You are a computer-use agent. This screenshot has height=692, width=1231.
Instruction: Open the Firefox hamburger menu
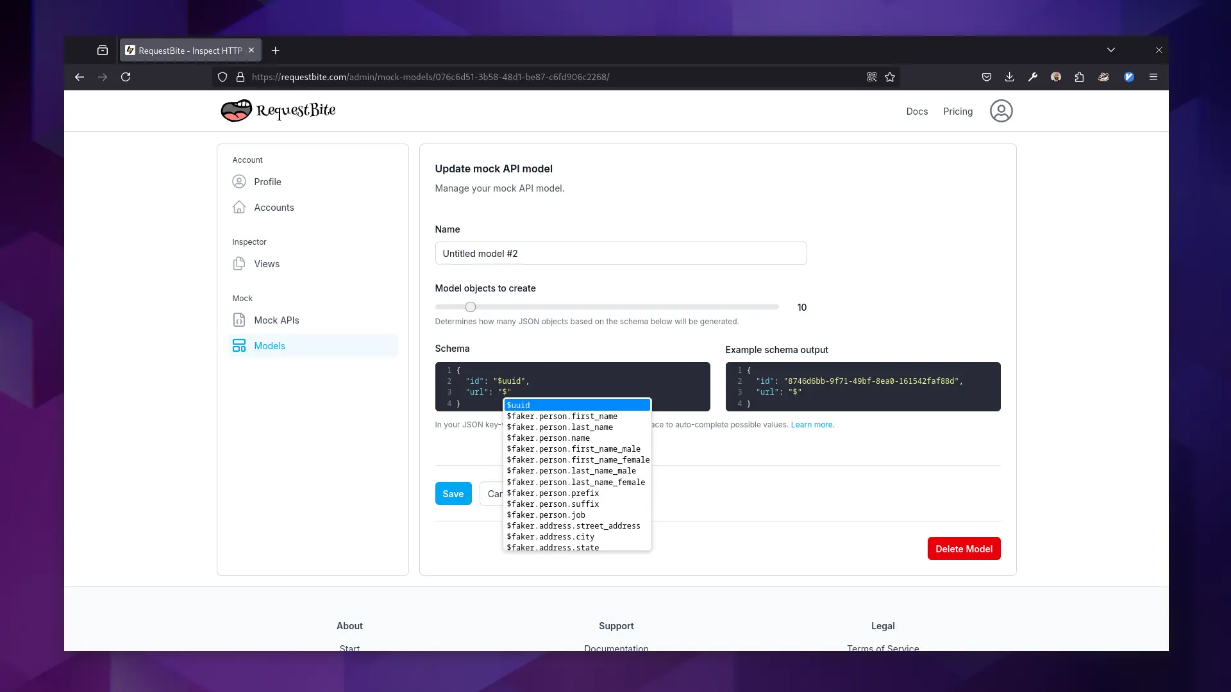click(x=1153, y=77)
